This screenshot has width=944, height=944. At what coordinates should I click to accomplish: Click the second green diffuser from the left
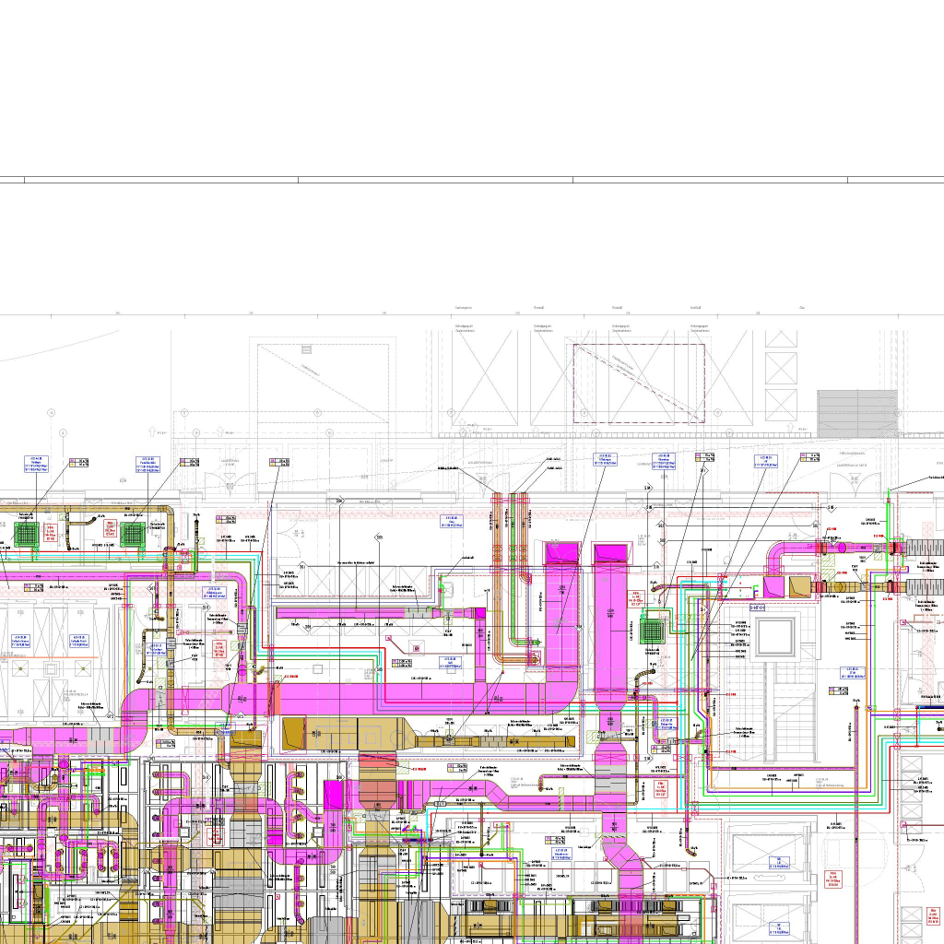[133, 533]
